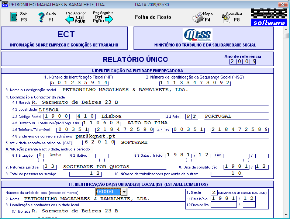
Task: Click unidade local Nome field
Action: coord(104,199)
